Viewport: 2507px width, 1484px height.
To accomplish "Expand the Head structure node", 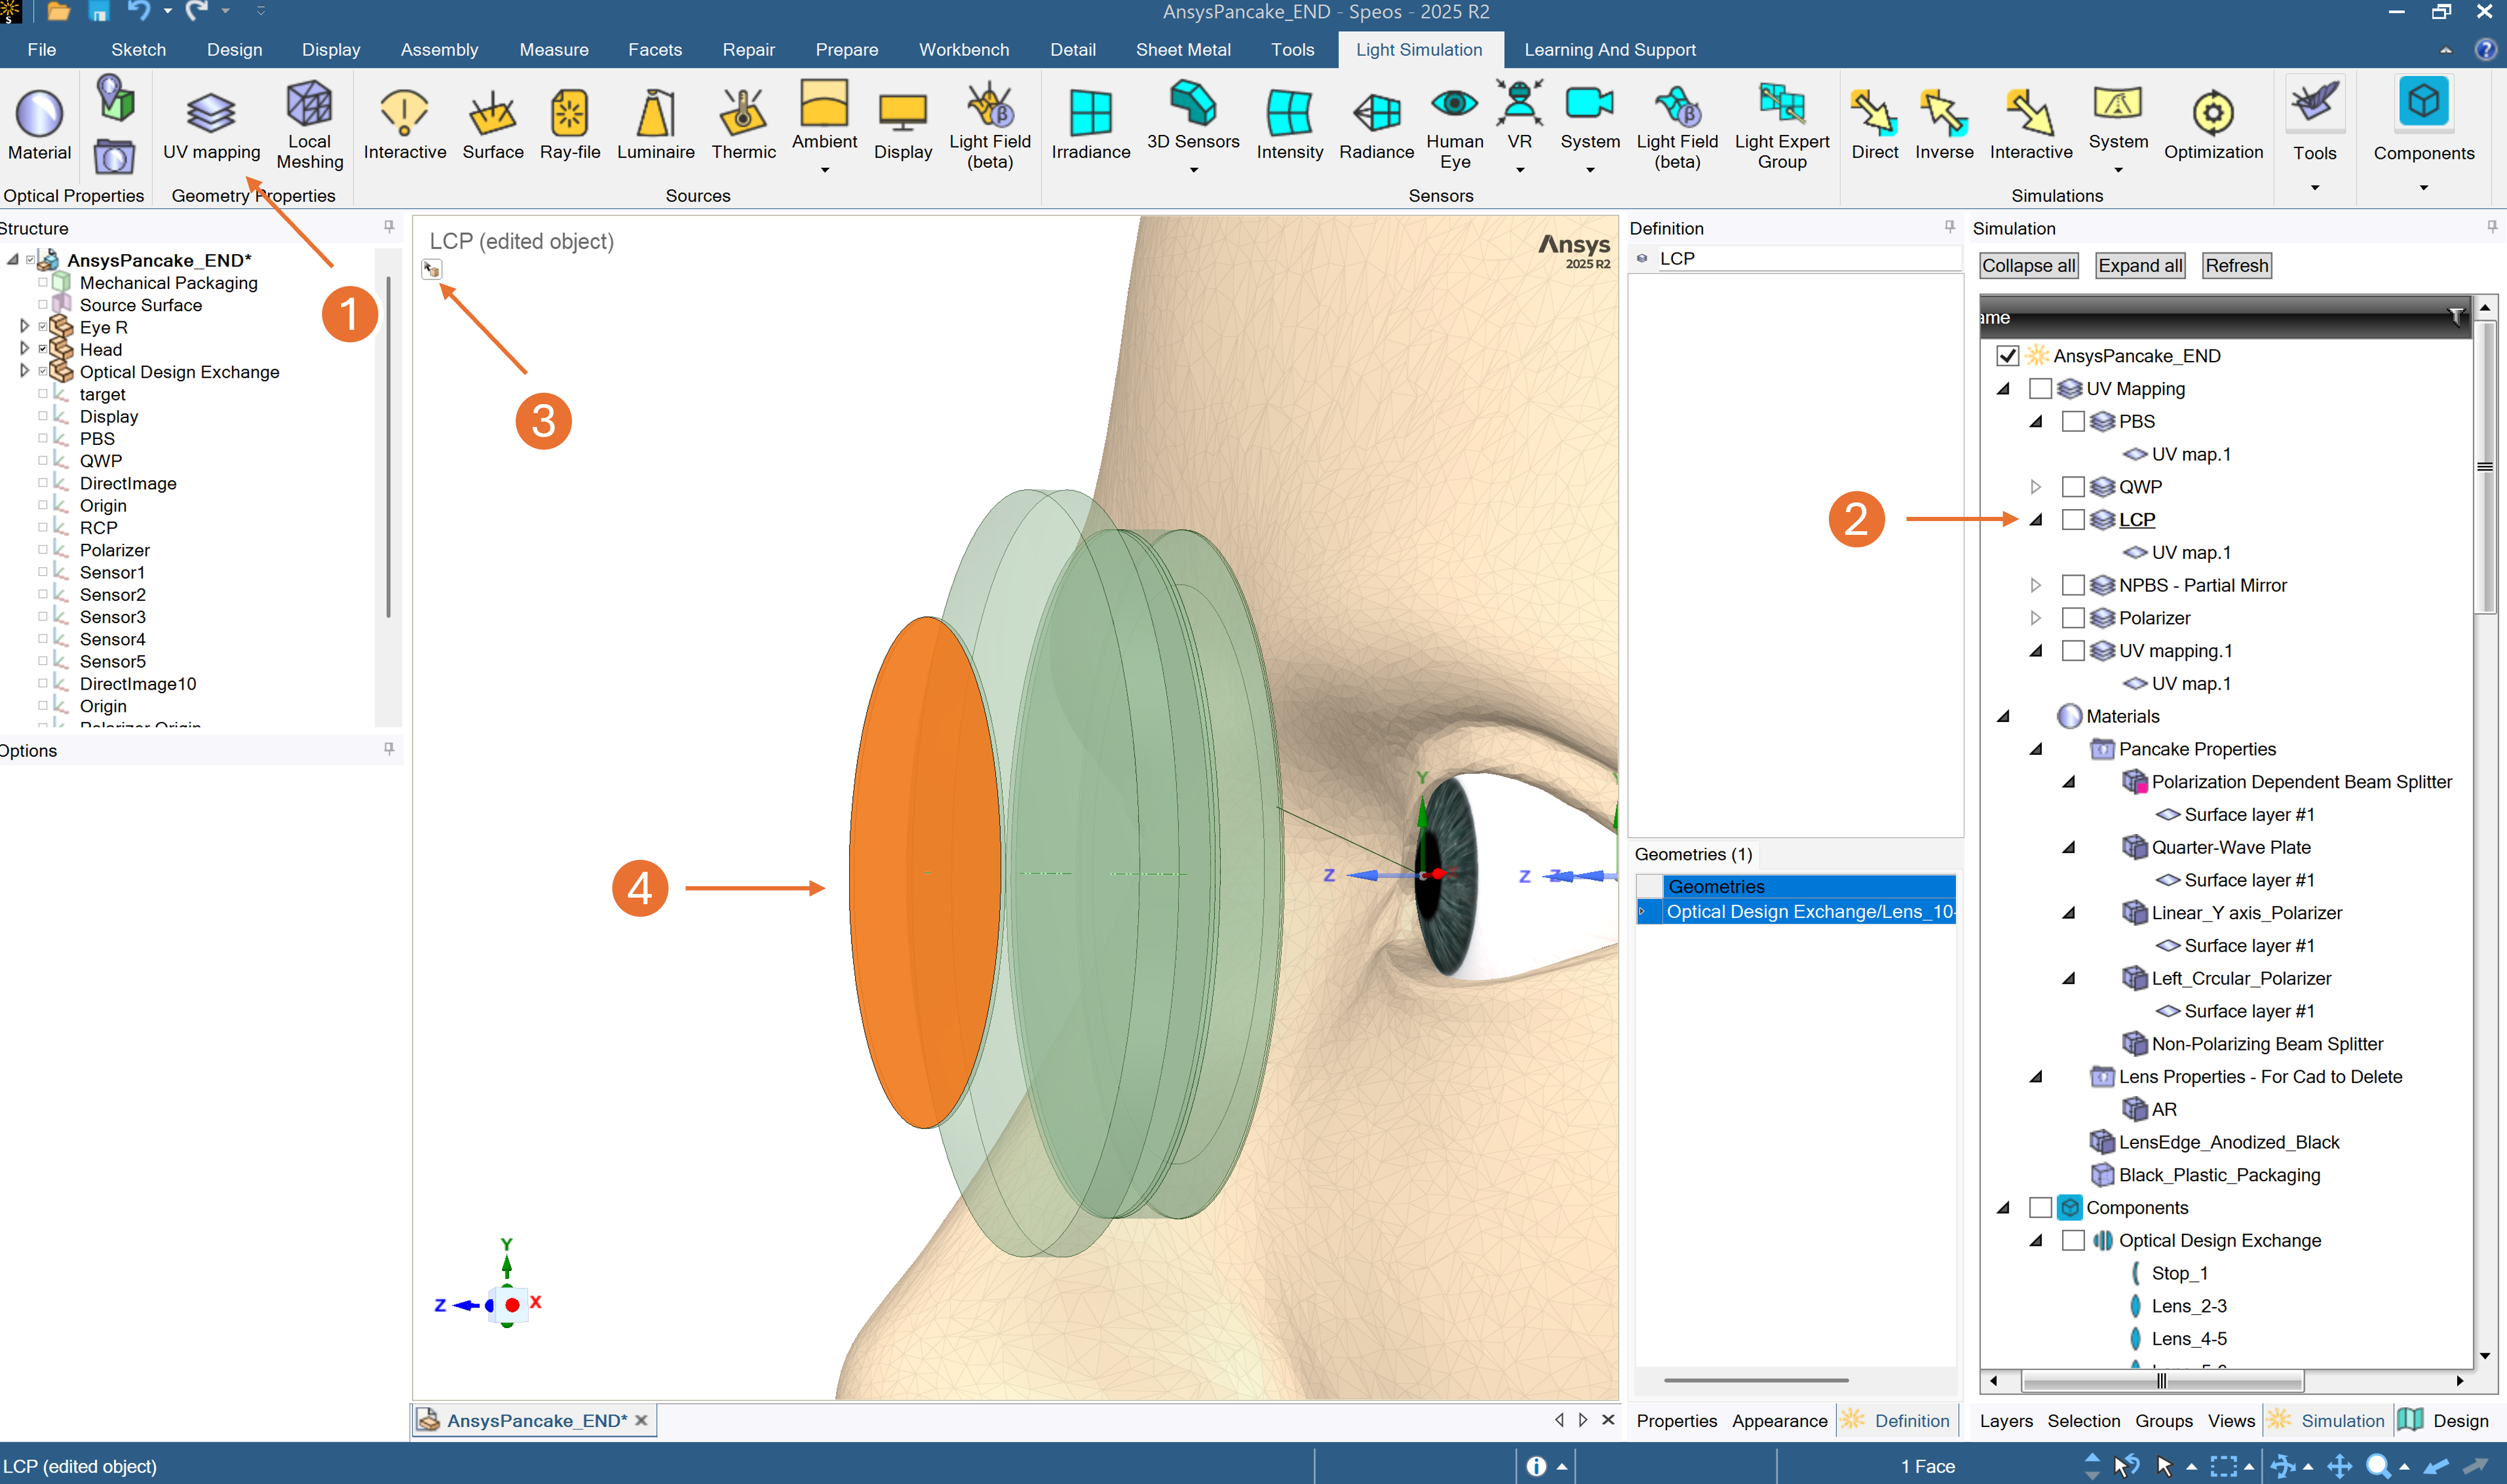I will 24,348.
